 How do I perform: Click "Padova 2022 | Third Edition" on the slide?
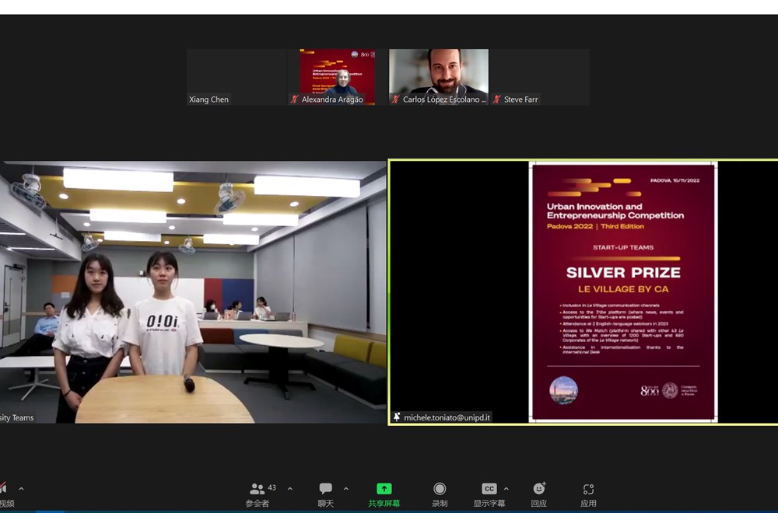[x=595, y=226]
